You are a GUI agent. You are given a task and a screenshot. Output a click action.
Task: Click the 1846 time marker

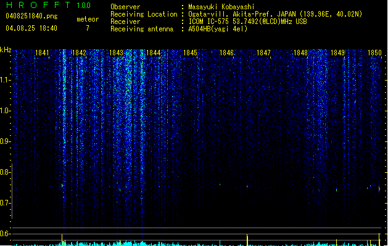(x=226, y=53)
